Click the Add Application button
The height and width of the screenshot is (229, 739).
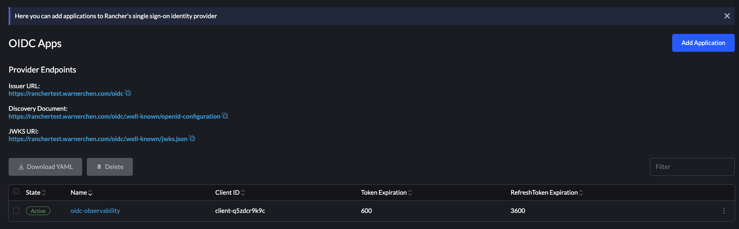(703, 43)
